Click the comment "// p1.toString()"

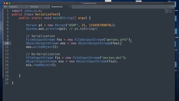point(83,29)
